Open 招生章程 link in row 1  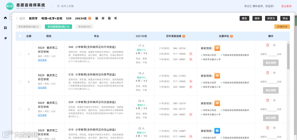[42, 60]
